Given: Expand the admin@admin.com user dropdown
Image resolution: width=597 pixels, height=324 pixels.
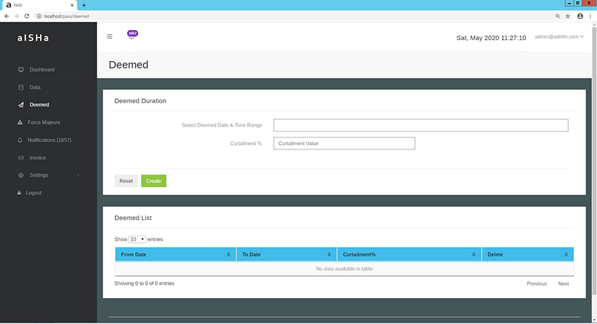Looking at the screenshot, I should coord(559,36).
